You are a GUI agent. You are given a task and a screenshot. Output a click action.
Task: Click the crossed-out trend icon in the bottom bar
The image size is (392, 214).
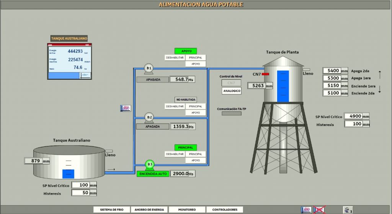pyautogui.click(x=319, y=210)
